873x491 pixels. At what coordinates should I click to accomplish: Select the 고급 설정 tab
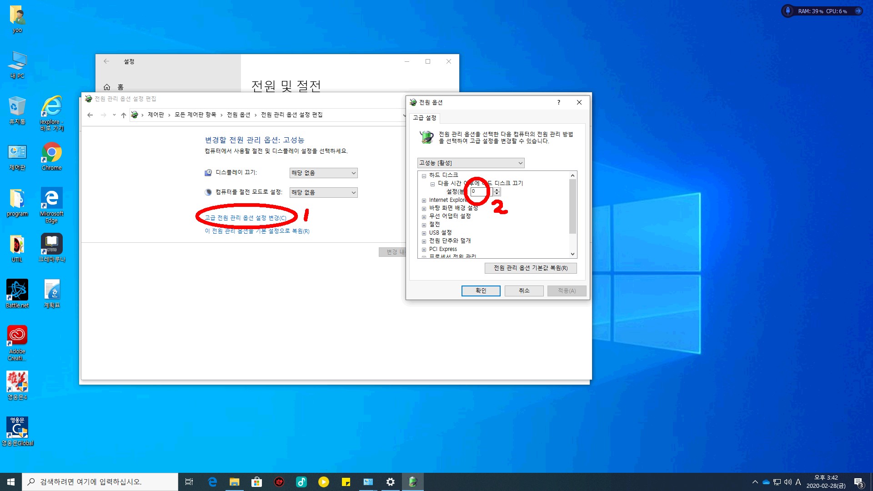424,118
